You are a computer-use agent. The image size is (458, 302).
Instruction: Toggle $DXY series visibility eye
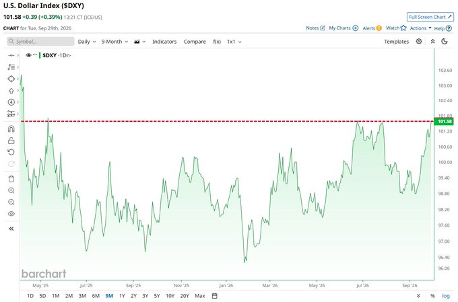tap(28, 55)
